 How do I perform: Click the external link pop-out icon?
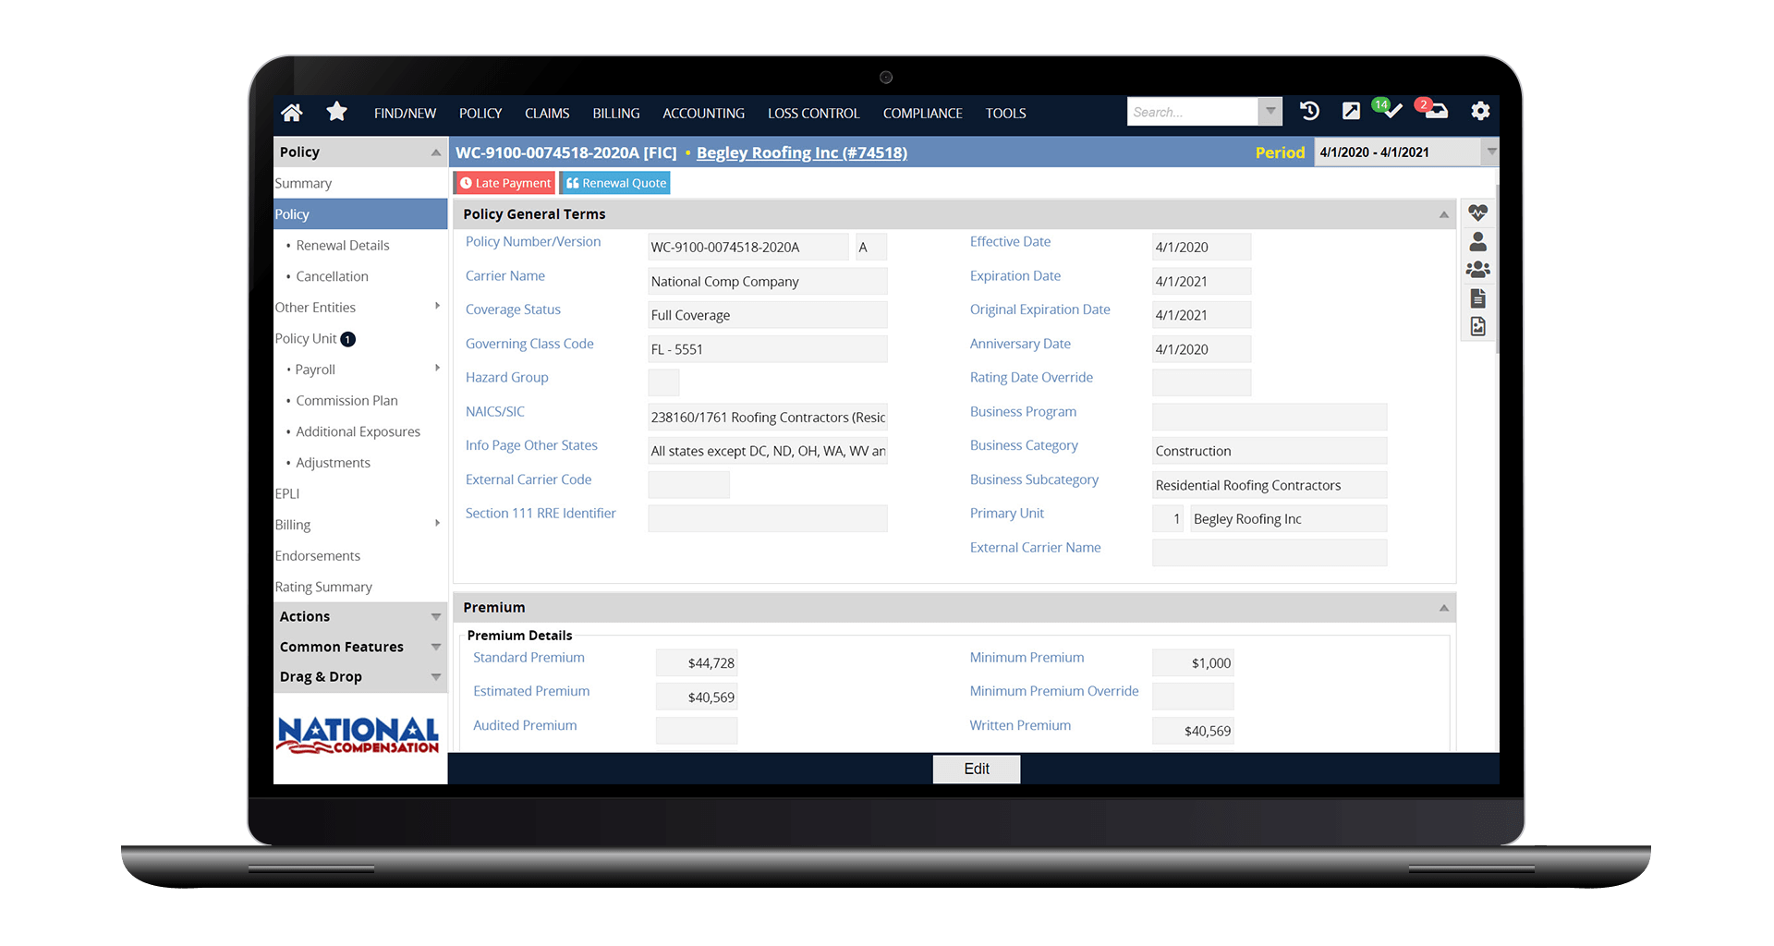1351,111
